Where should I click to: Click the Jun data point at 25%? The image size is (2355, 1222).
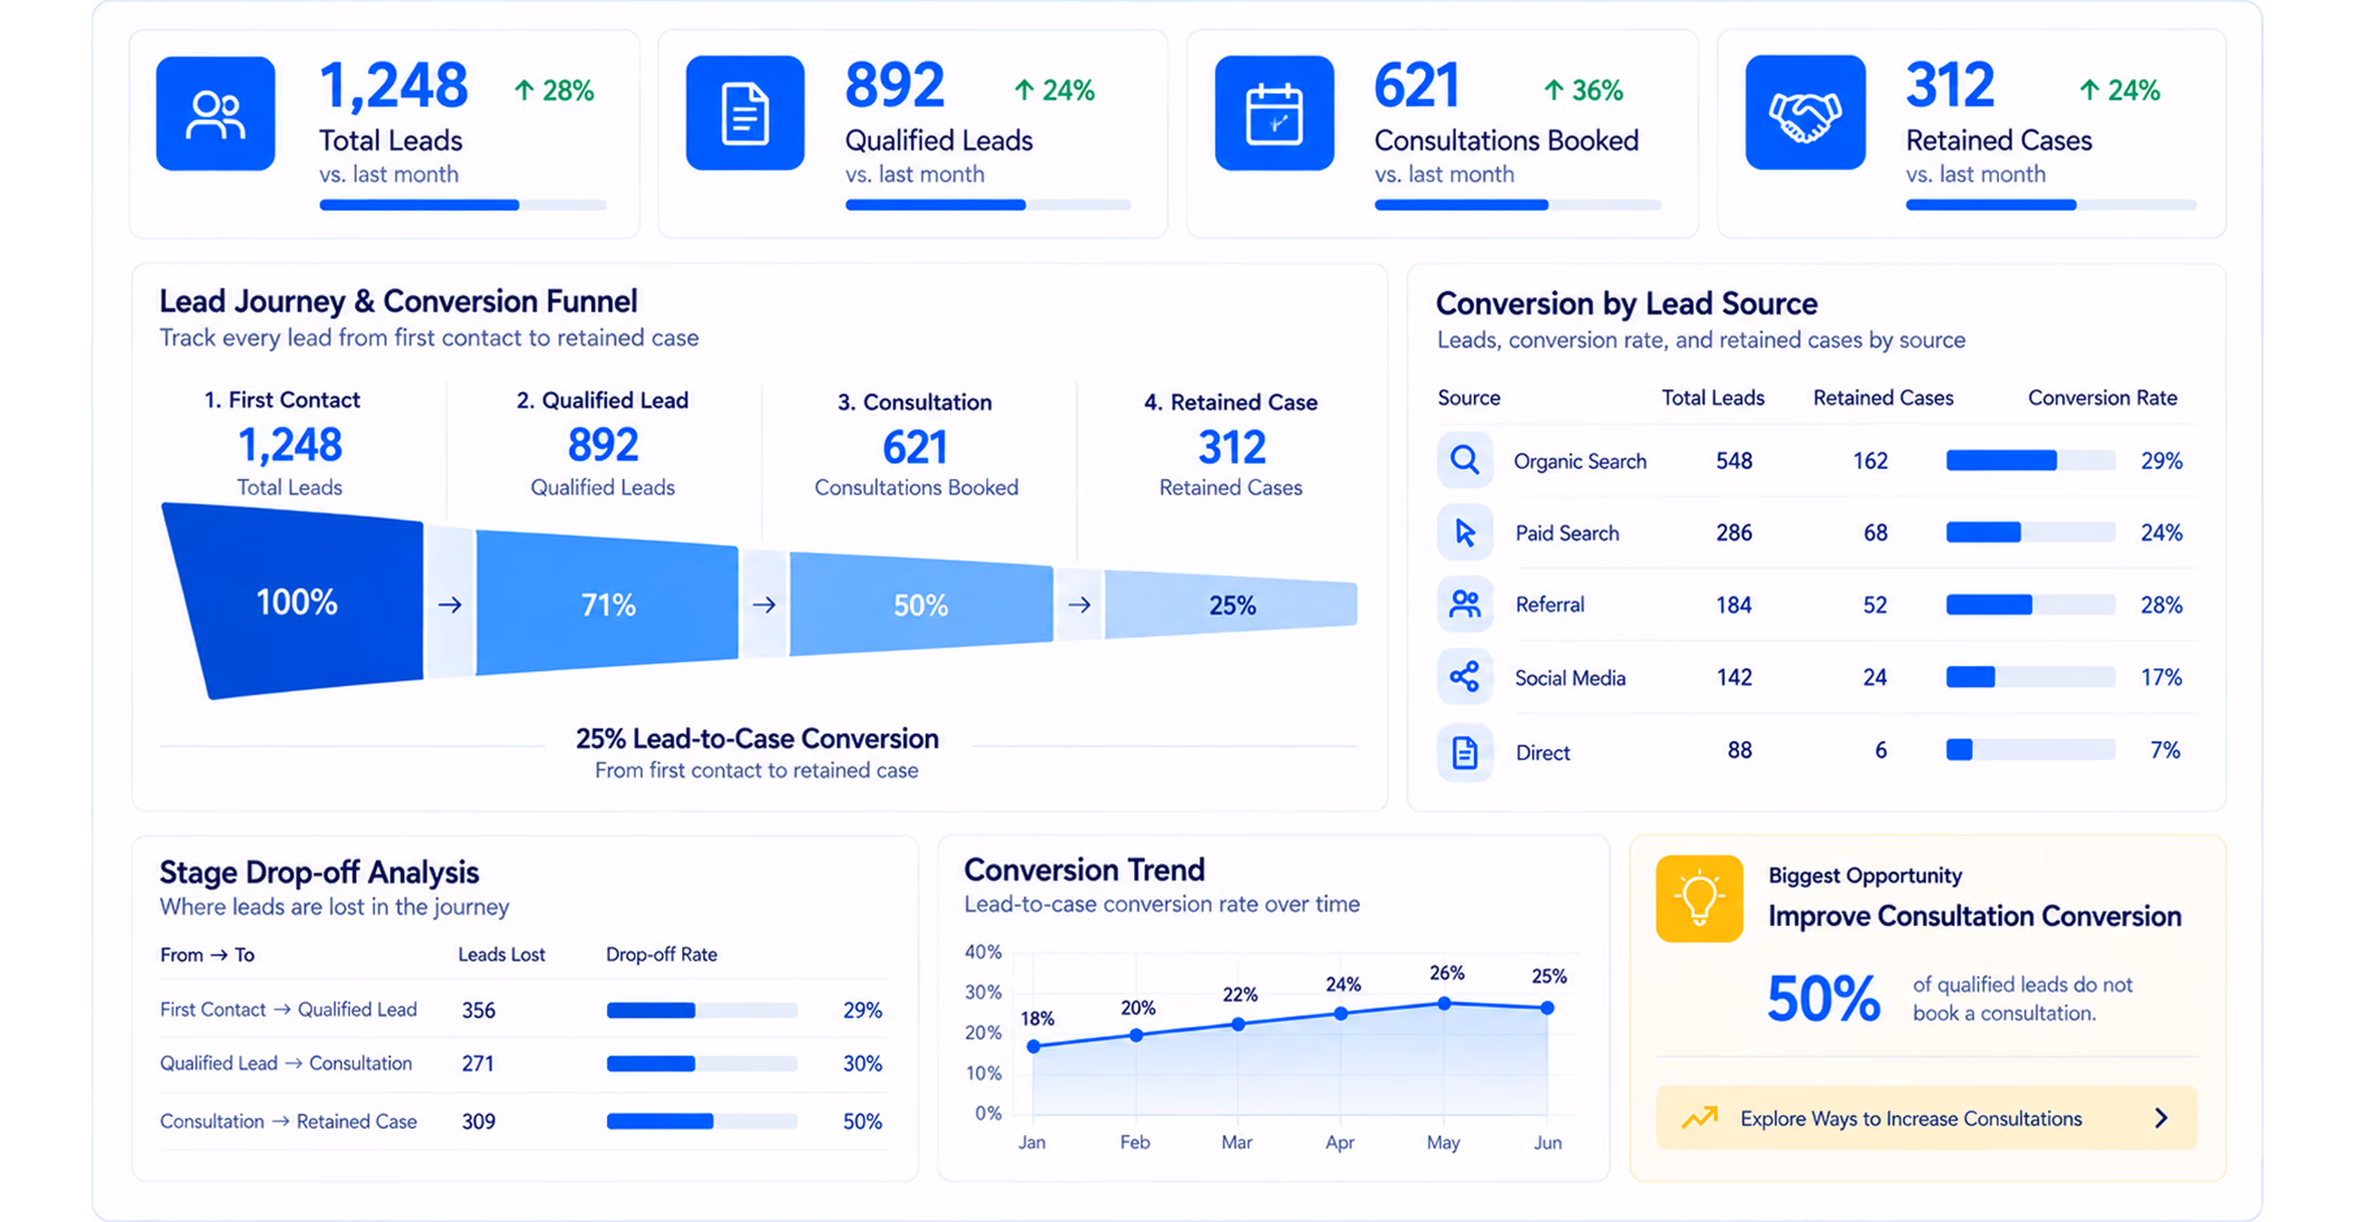1547,1008
